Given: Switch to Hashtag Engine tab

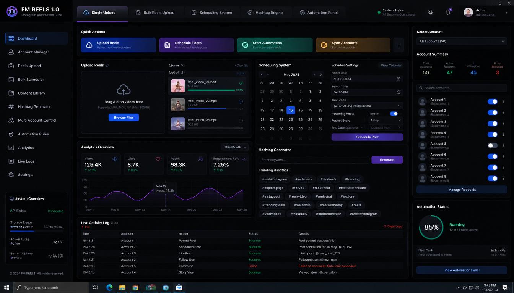Looking at the screenshot, I should click(x=265, y=13).
